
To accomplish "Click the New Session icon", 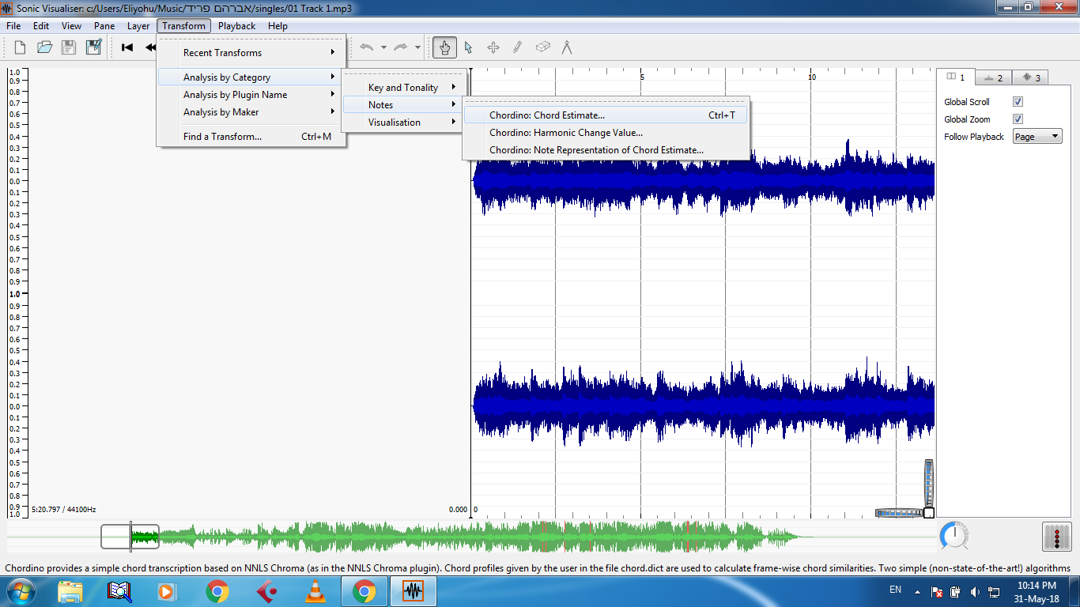I will [x=20, y=47].
